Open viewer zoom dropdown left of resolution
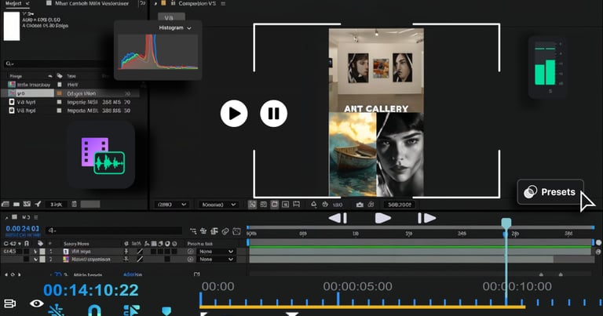The height and width of the screenshot is (316, 603). tap(171, 205)
